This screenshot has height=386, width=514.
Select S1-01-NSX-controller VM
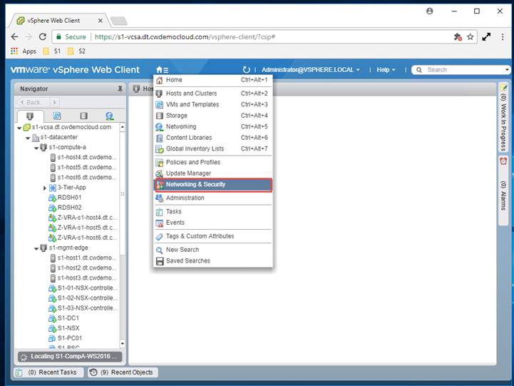tap(83, 288)
